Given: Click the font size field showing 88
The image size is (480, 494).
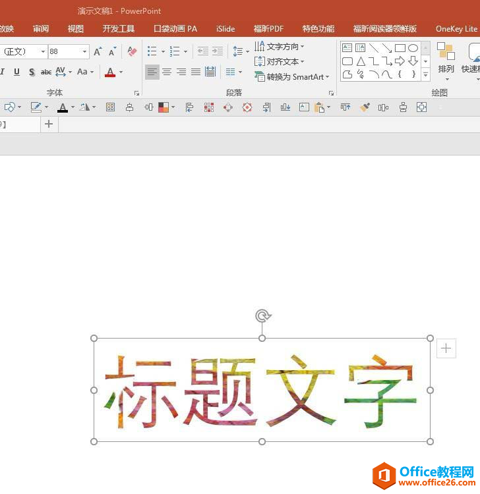Looking at the screenshot, I should coord(65,51).
